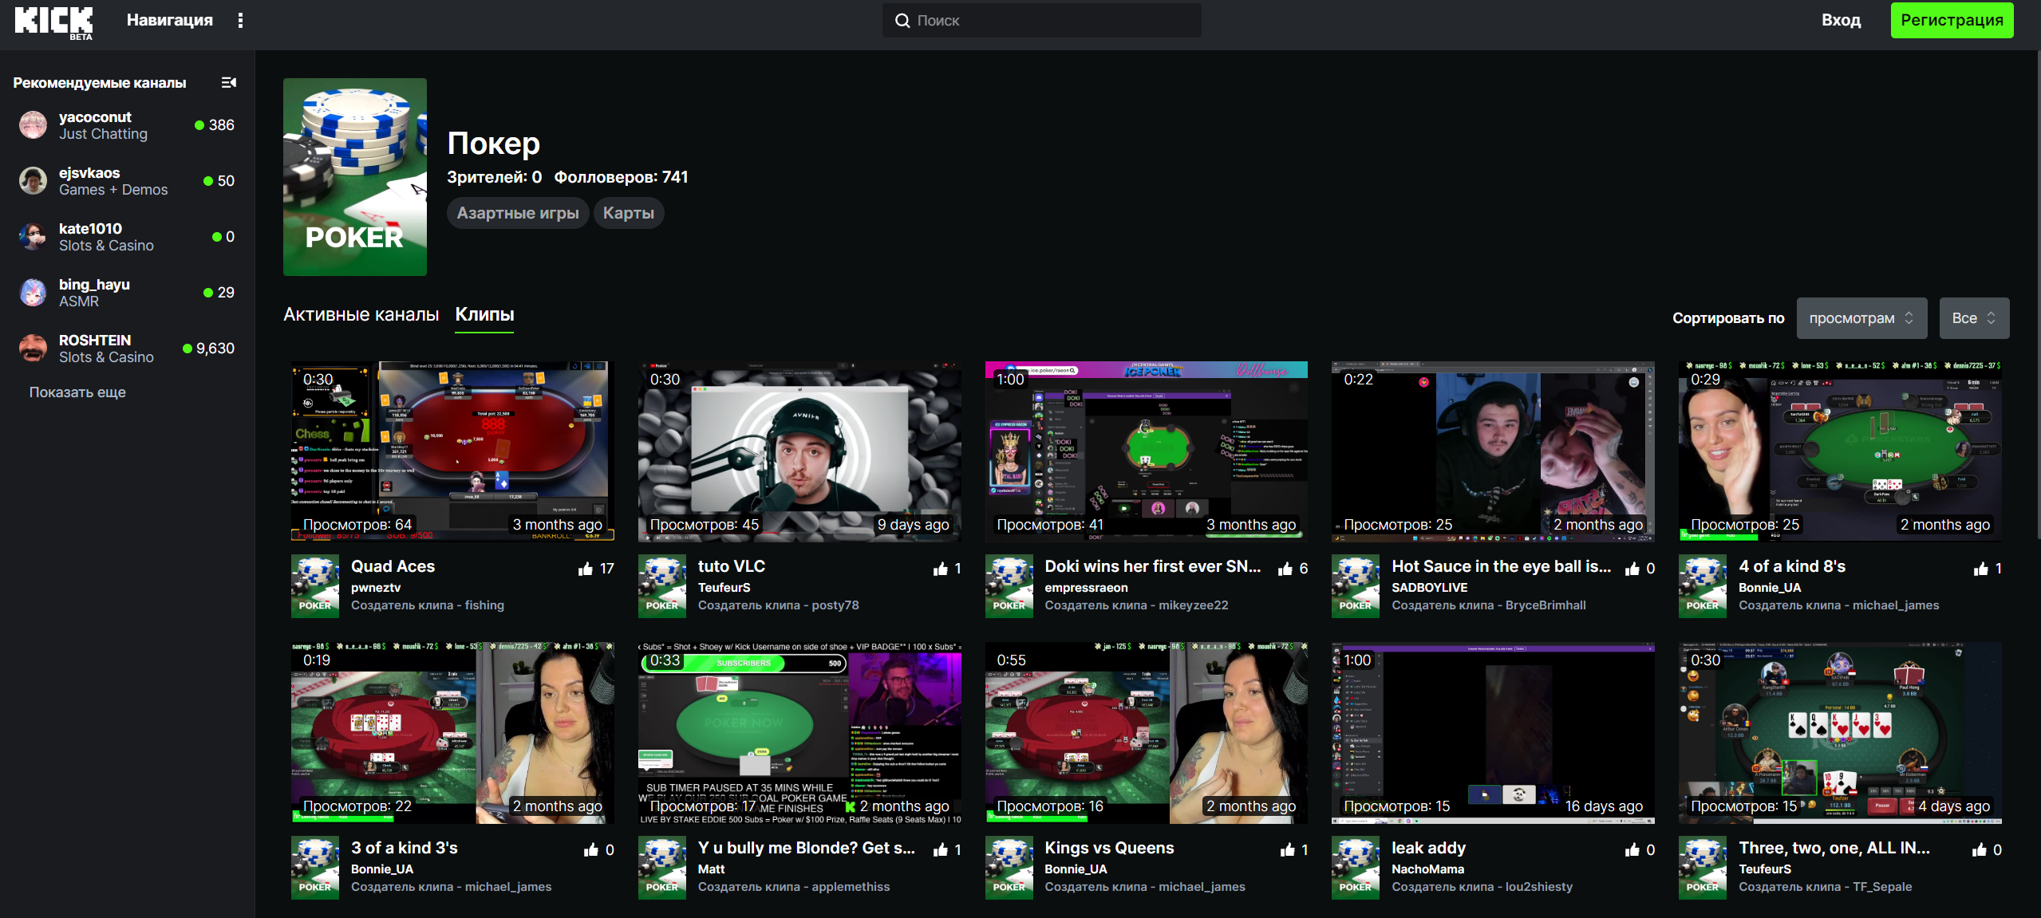
Task: Play the tuto VLC clip thumbnail
Action: pos(799,451)
